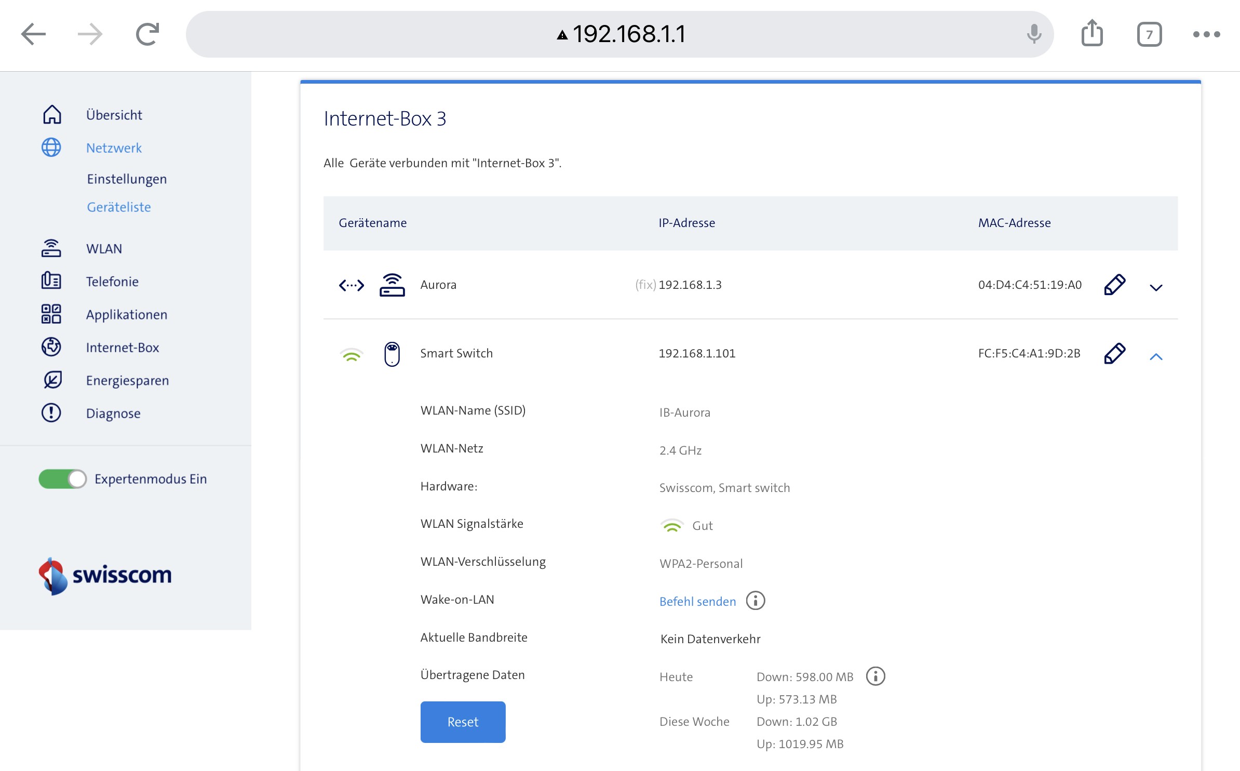The image size is (1240, 771).
Task: Click the Applikationen grid icon
Action: click(51, 314)
